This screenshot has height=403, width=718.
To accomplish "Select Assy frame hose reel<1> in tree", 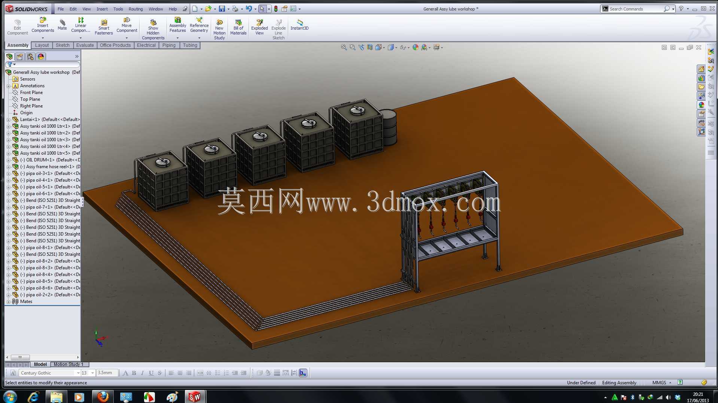I will click(50, 167).
